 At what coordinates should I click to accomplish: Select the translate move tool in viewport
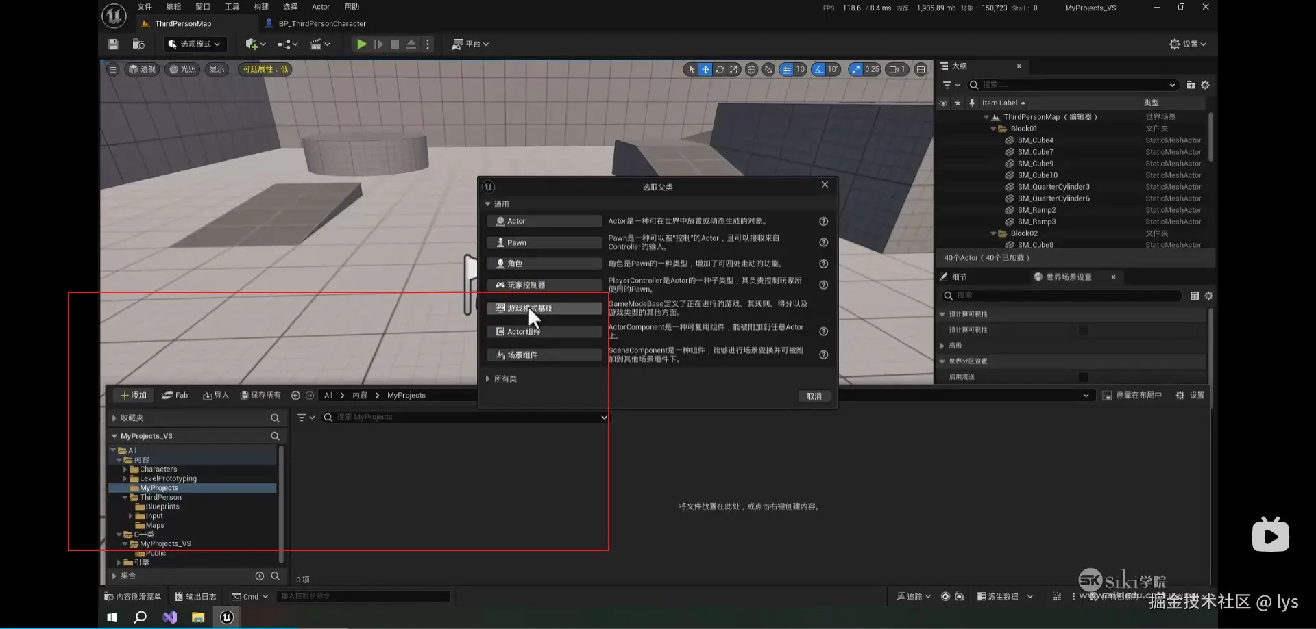[705, 69]
